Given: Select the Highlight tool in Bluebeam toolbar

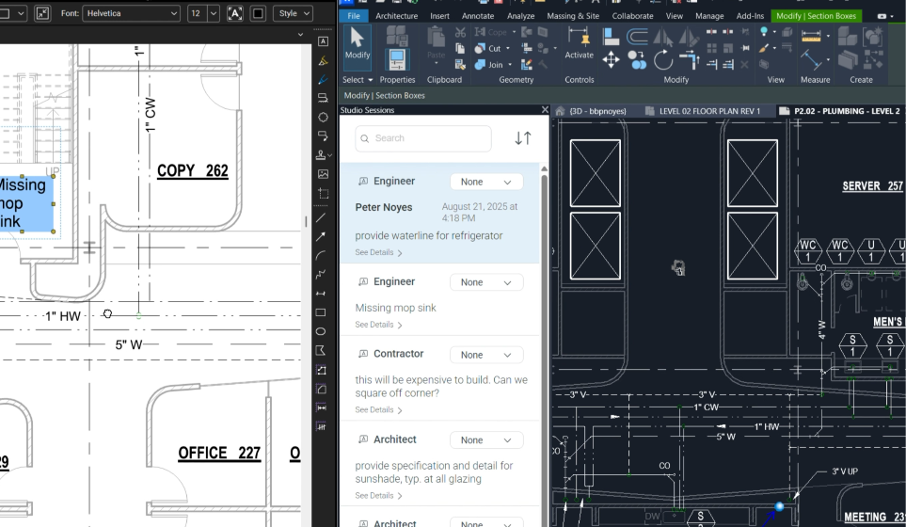Looking at the screenshot, I should [323, 60].
